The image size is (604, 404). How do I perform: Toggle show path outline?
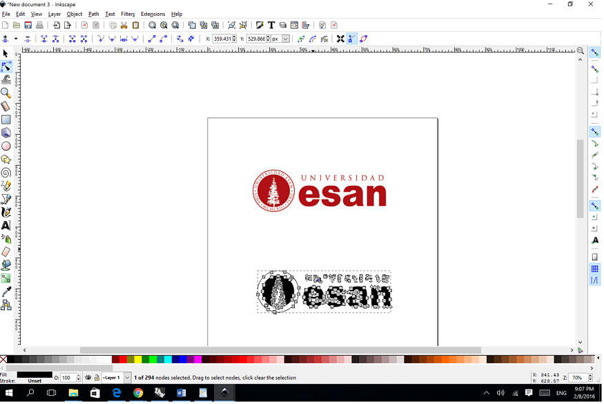pos(363,39)
